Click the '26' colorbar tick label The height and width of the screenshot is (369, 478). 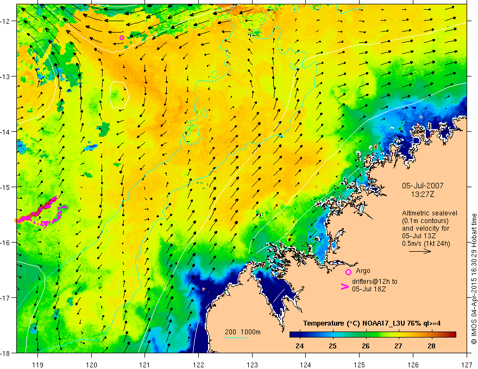[366, 346]
